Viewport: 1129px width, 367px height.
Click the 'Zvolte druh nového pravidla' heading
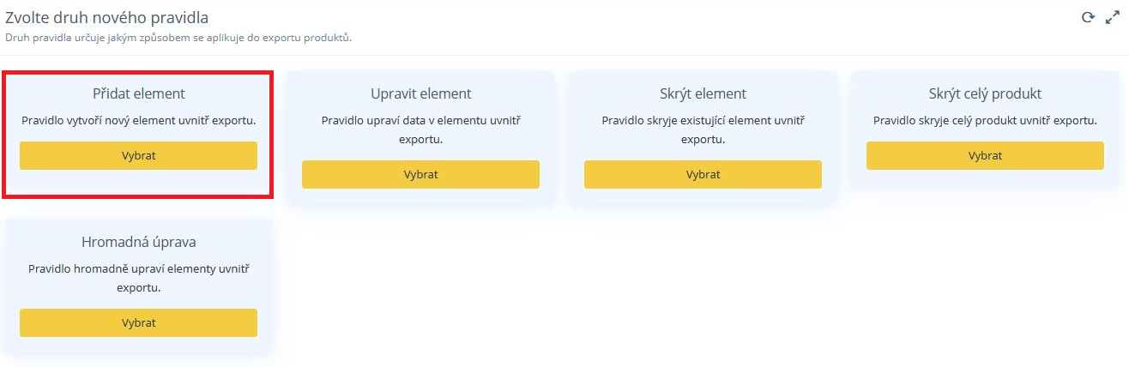107,17
